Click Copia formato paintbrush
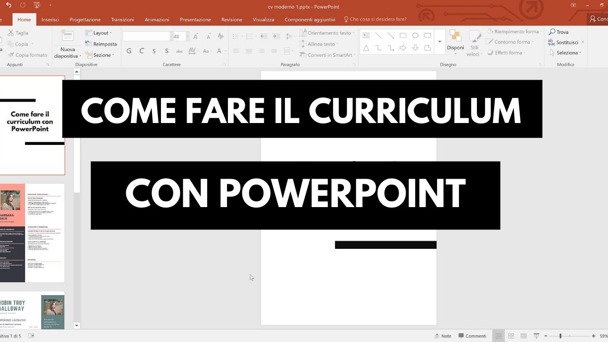 (28, 55)
